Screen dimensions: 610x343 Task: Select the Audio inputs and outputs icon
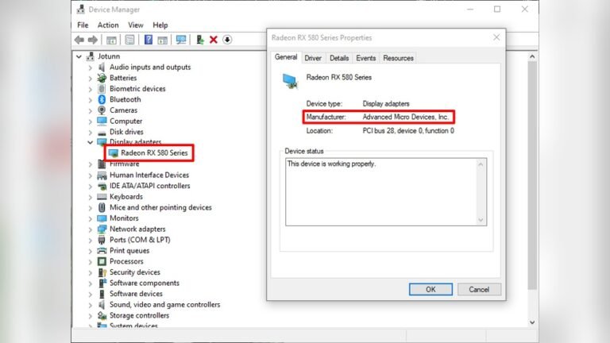pyautogui.click(x=102, y=67)
